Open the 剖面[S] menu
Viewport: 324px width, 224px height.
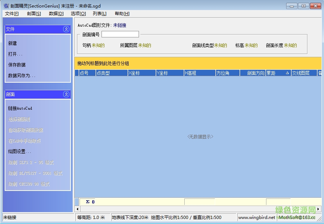coord(34,14)
